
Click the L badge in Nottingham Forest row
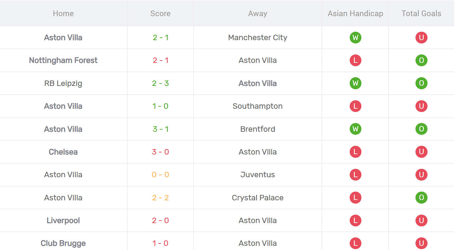(355, 60)
